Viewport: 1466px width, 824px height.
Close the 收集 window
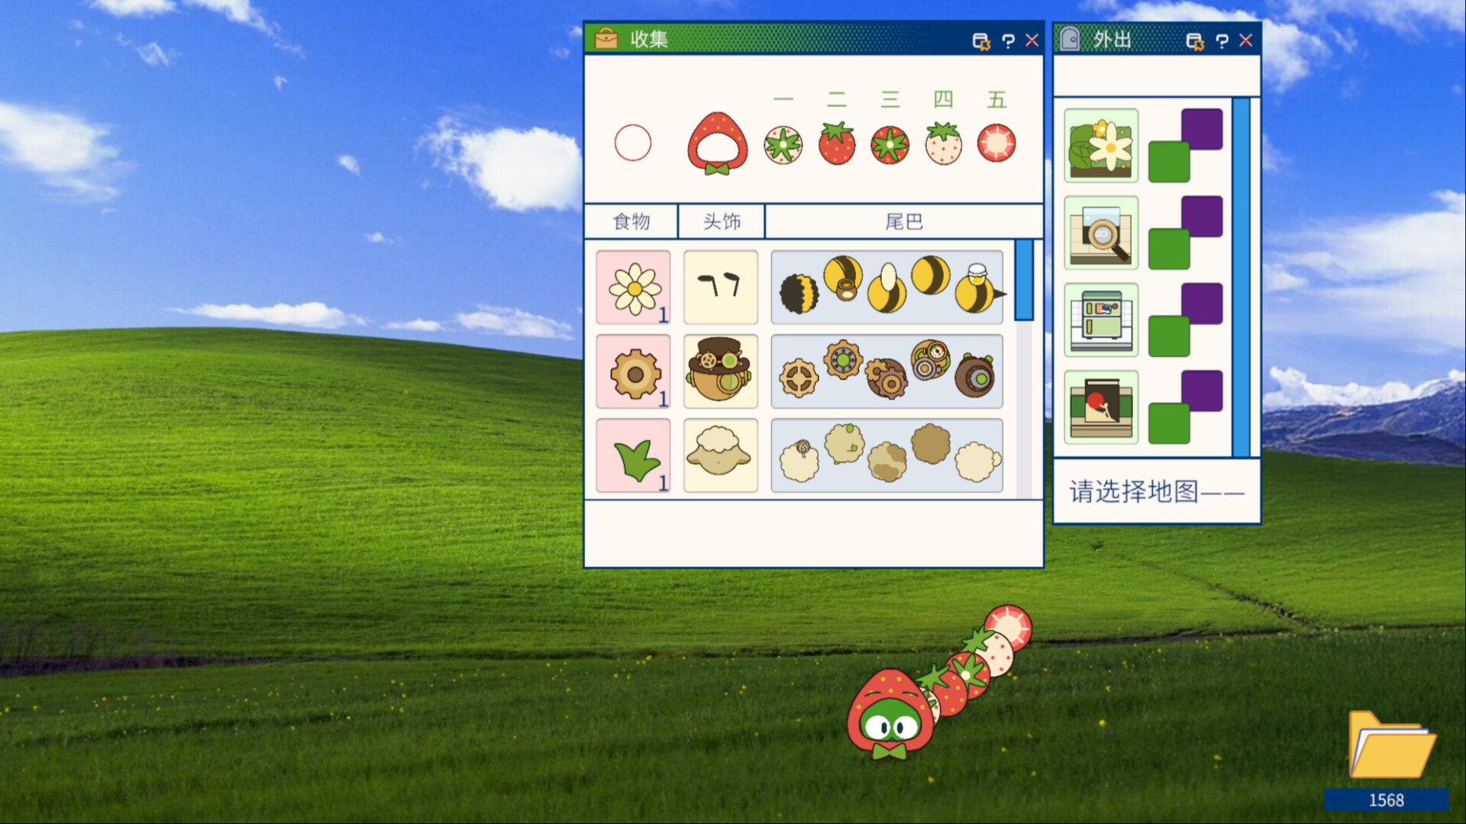(x=1032, y=40)
